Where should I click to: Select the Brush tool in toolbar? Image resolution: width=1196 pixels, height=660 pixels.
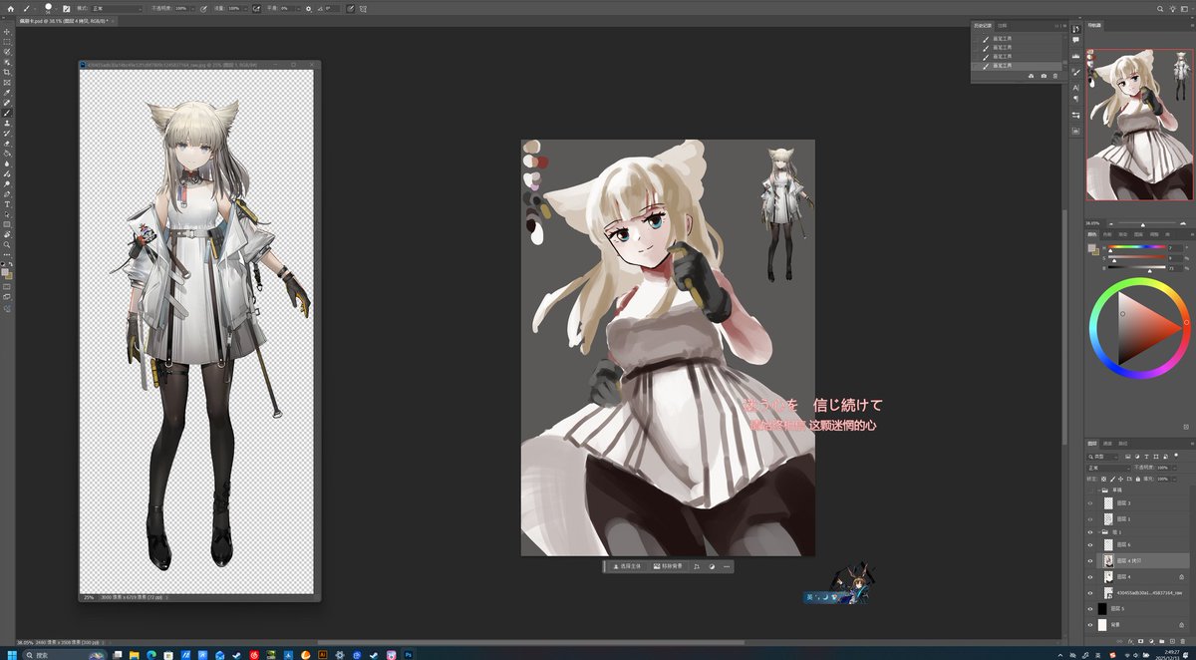(x=8, y=113)
